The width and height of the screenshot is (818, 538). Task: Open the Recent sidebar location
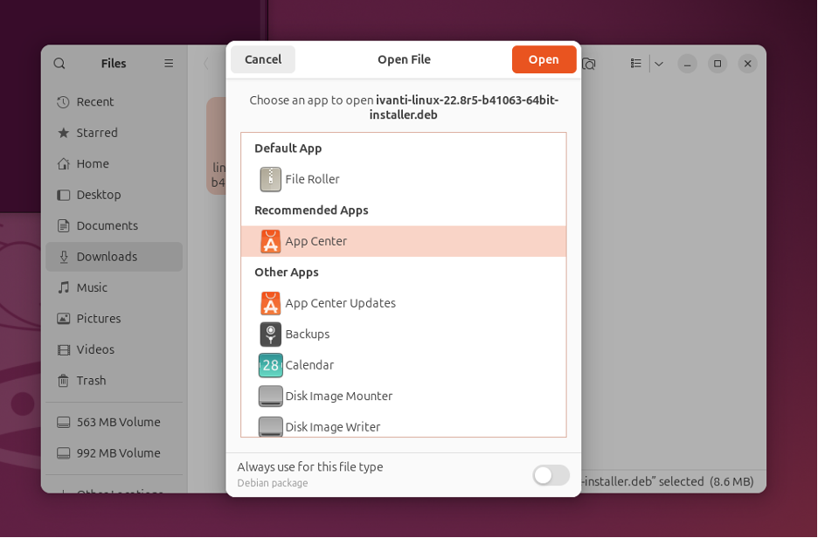point(94,101)
